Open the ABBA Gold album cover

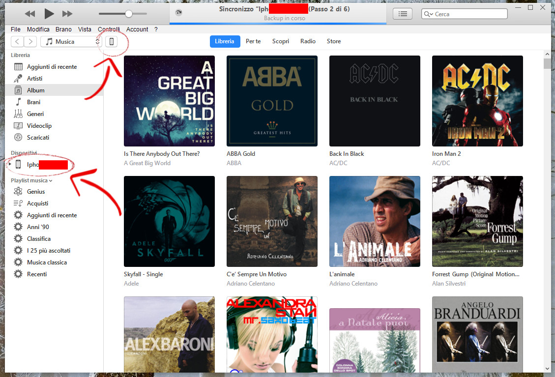(x=272, y=101)
